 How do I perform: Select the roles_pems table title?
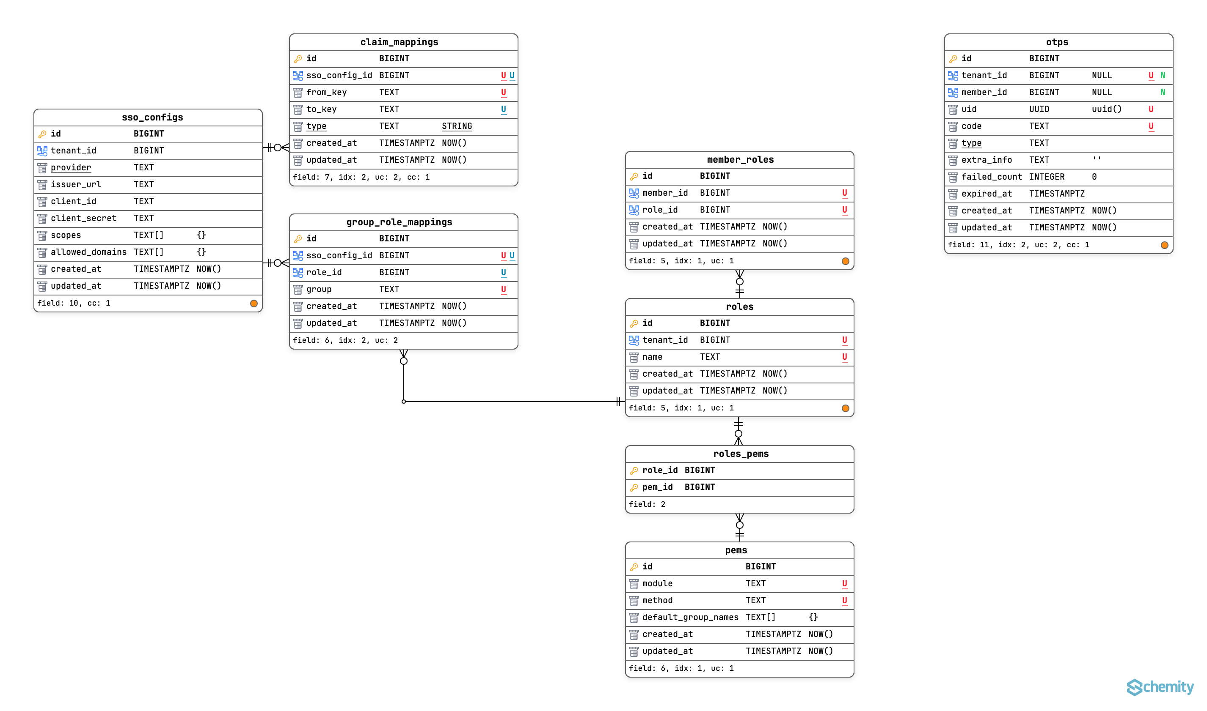741,454
